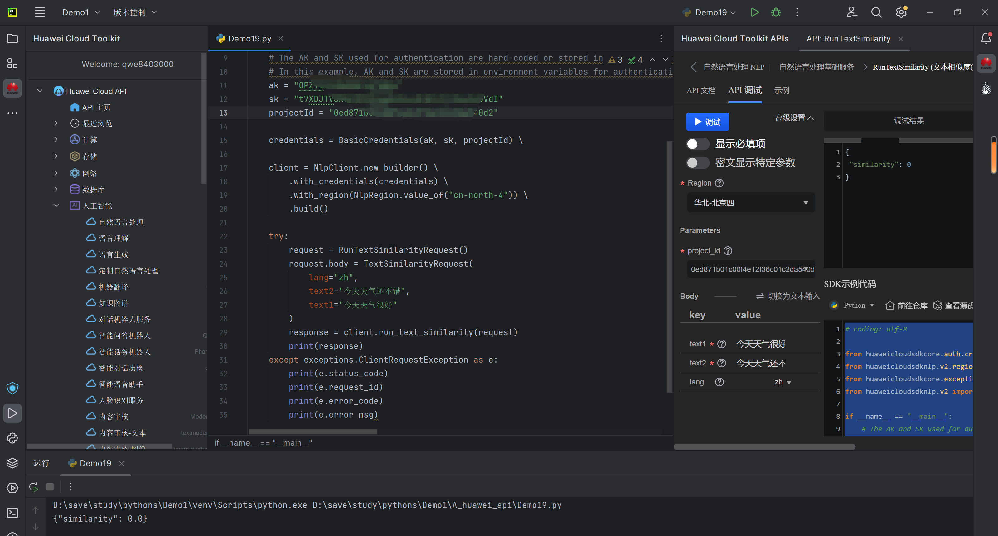Open the Region dropdown showing 华北-北京四
The image size is (998, 536).
750,203
